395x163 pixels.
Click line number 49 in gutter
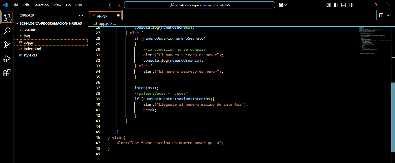pos(98,154)
